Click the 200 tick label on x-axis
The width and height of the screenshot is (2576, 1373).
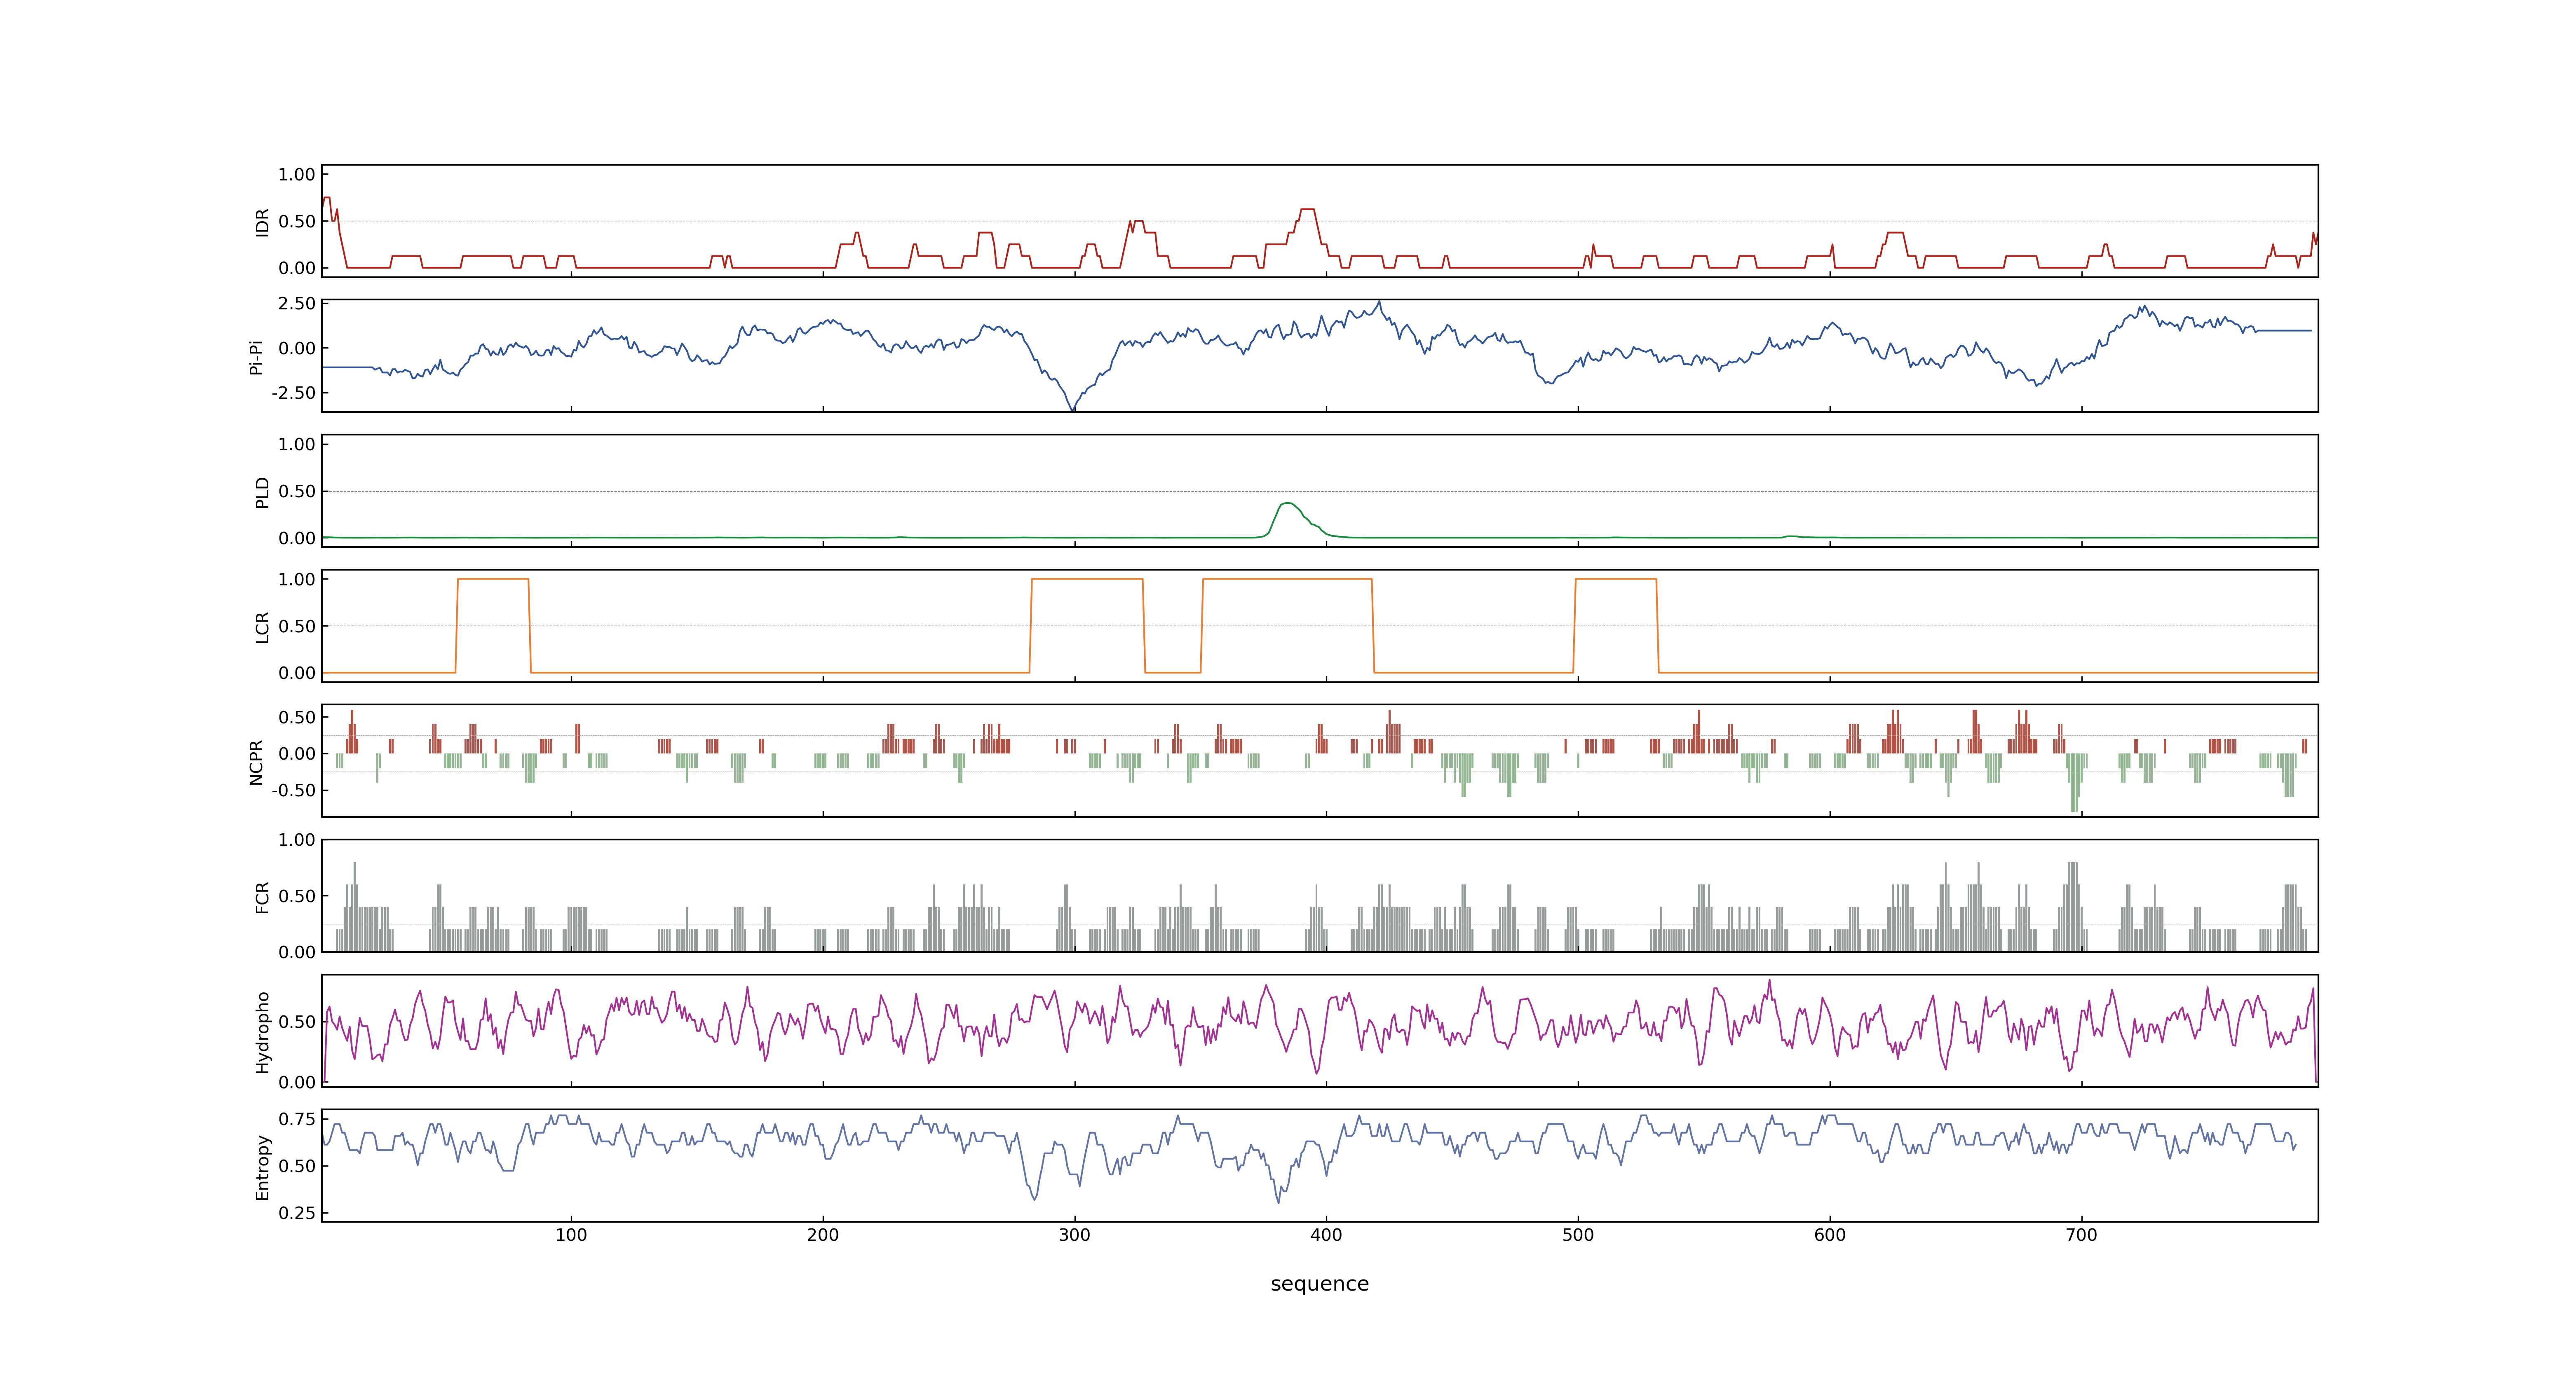pos(823,1235)
